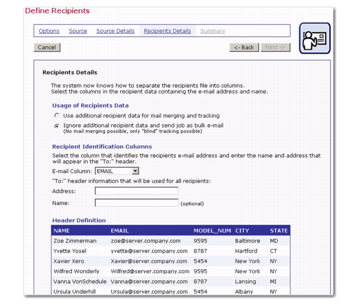The height and width of the screenshot is (305, 355).
Task: Go to the Options tab
Action: (x=49, y=31)
